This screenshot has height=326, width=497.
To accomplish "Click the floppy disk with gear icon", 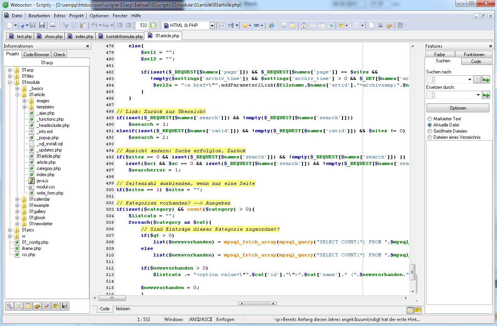I will pyautogui.click(x=65, y=306).
